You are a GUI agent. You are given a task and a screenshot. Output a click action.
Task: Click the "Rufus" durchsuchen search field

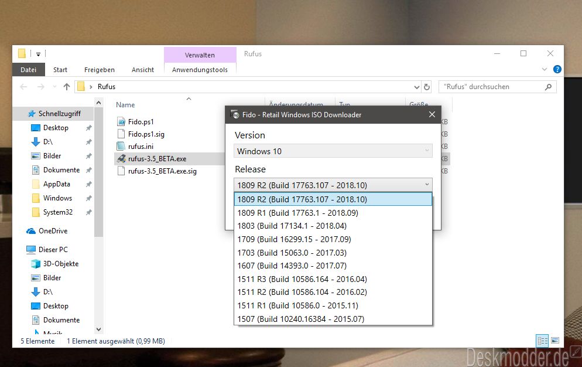(497, 87)
